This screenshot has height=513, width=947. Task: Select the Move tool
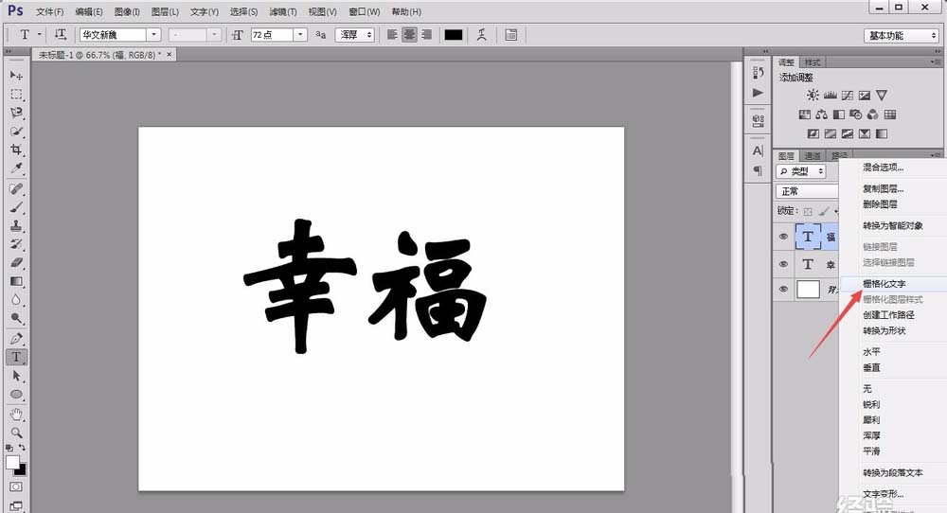pyautogui.click(x=16, y=76)
